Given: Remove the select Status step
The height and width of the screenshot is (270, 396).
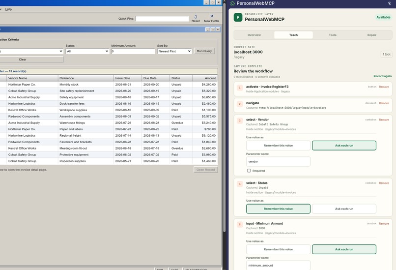Looking at the screenshot, I should click(384, 183).
